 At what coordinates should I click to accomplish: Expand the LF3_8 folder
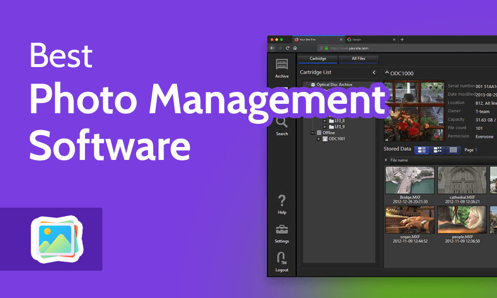pyautogui.click(x=325, y=121)
